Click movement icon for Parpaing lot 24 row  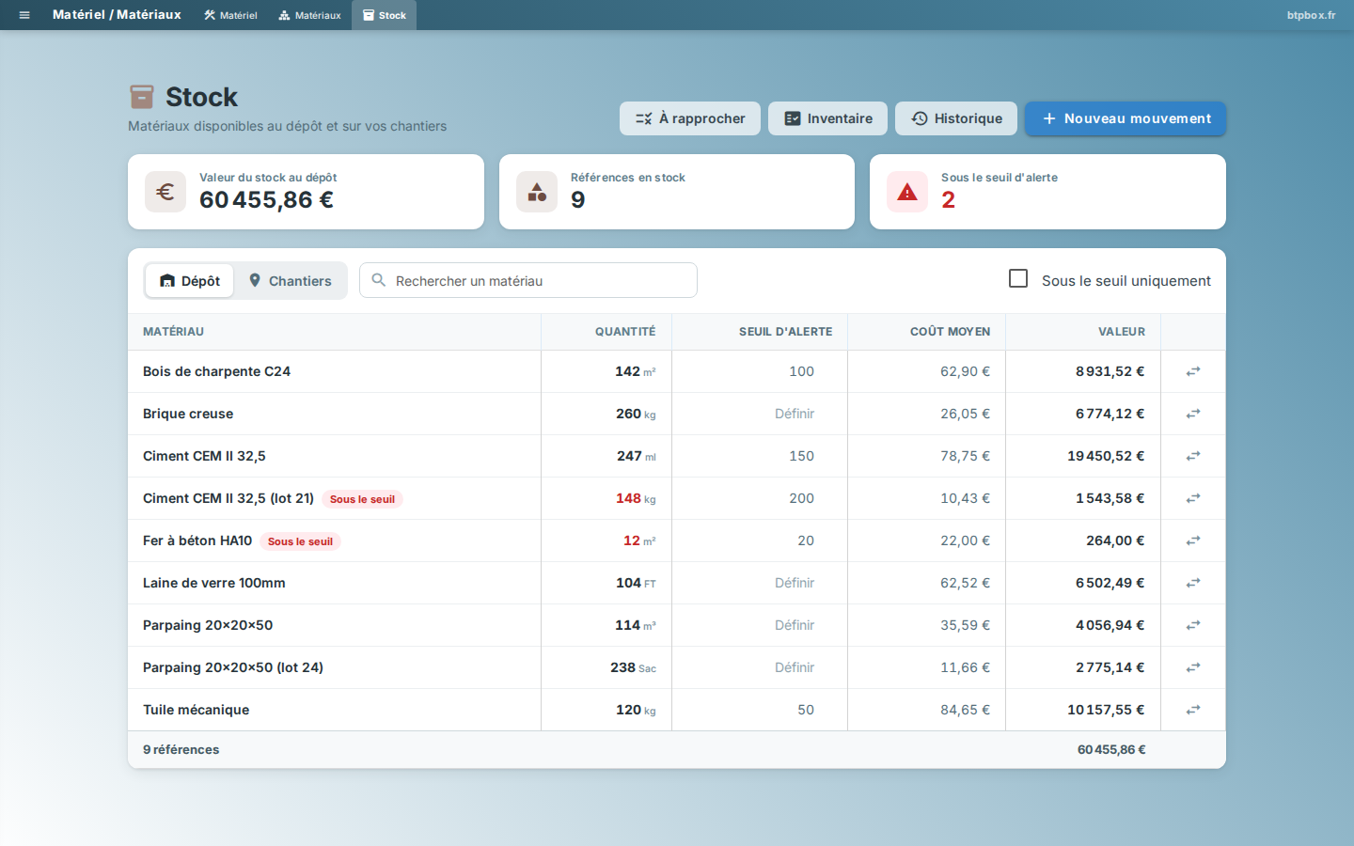1193,667
